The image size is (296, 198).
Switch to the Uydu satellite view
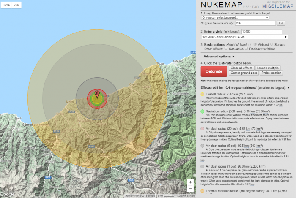(x=16, y=5)
